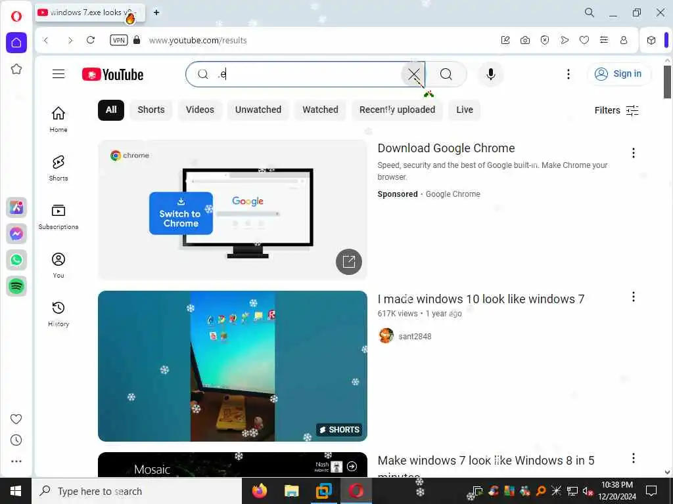Viewport: 673px width, 504px height.
Task: Visit the sant2848 channel
Action: 415,337
